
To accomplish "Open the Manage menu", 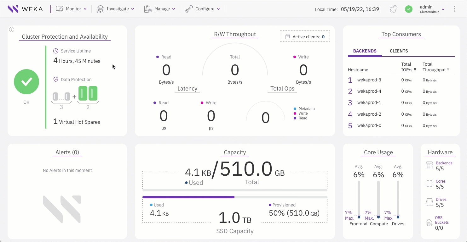I will (160, 9).
